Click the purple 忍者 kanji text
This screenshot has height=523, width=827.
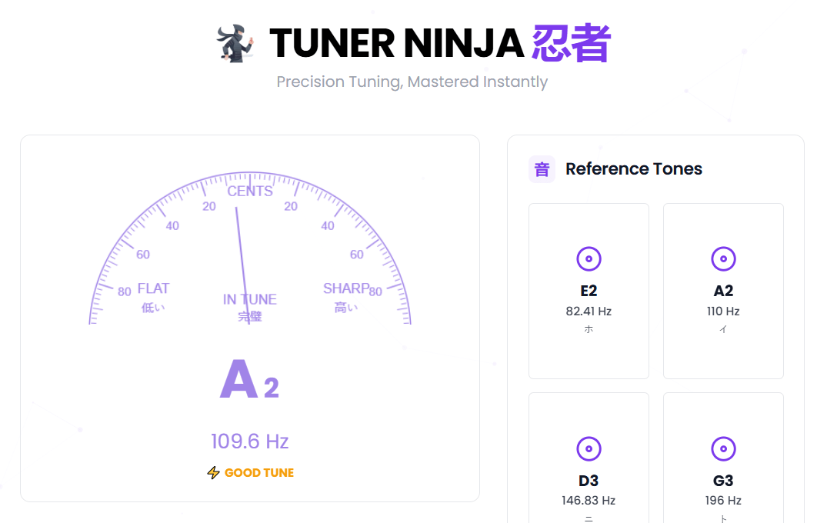(x=571, y=43)
